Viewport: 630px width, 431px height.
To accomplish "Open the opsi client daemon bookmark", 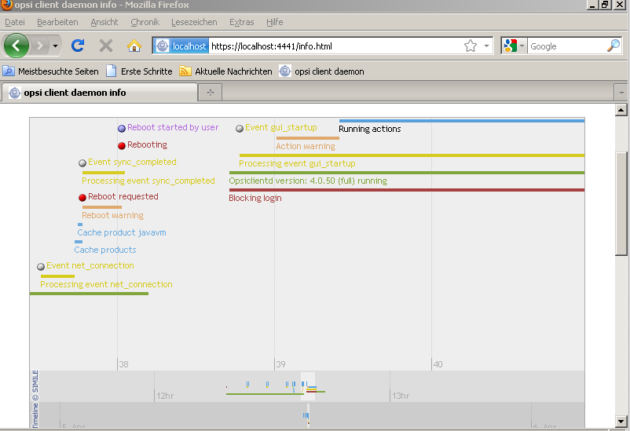I will click(x=322, y=71).
